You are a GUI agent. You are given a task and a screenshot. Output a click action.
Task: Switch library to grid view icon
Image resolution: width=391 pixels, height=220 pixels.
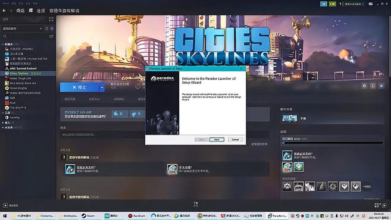coord(51,19)
